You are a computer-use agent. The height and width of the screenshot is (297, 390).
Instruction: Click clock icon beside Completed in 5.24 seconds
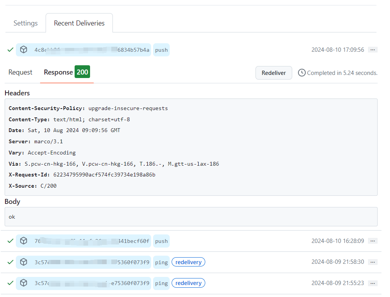301,73
